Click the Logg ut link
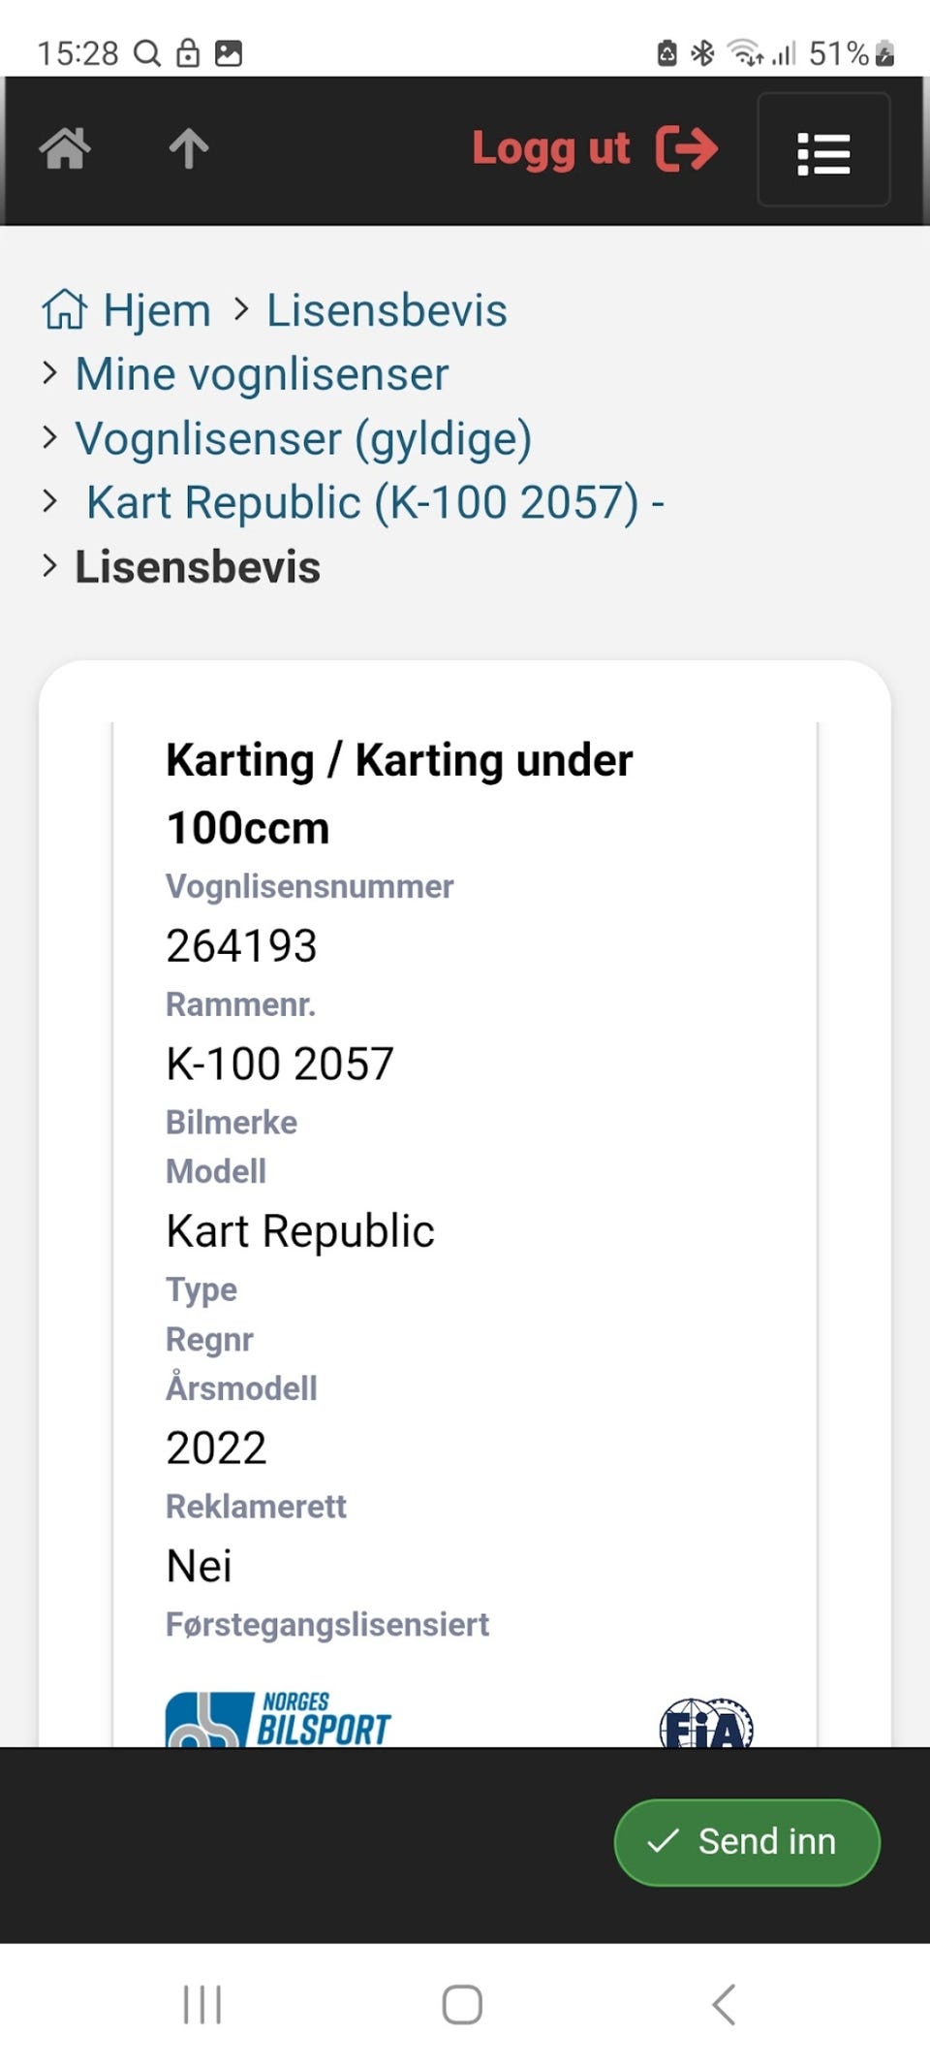 point(550,149)
